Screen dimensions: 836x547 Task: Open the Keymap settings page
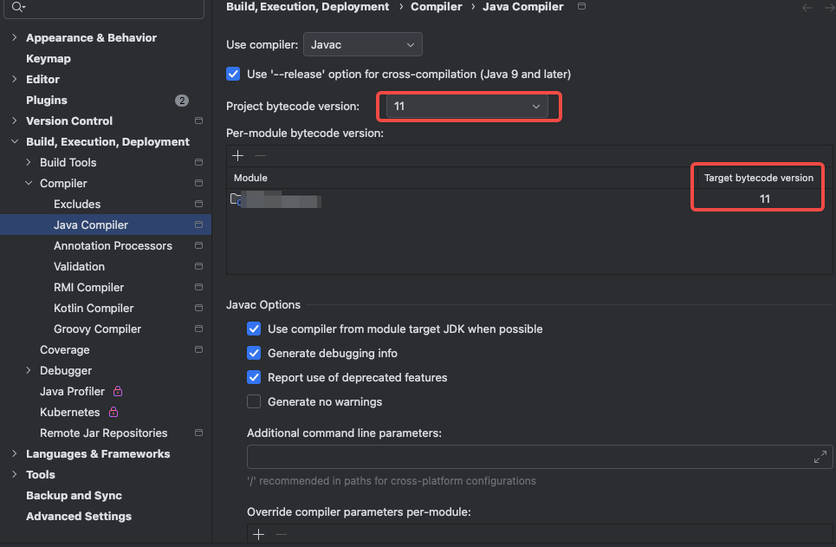[x=49, y=58]
